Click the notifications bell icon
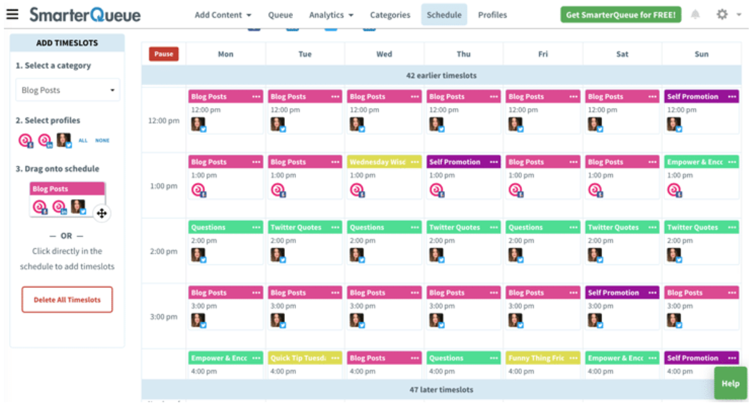 click(695, 15)
